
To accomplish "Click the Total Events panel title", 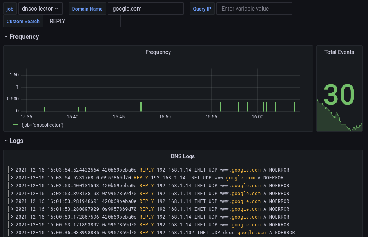I will 339,52.
